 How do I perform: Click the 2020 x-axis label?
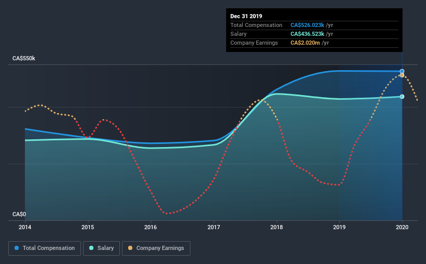(402, 227)
